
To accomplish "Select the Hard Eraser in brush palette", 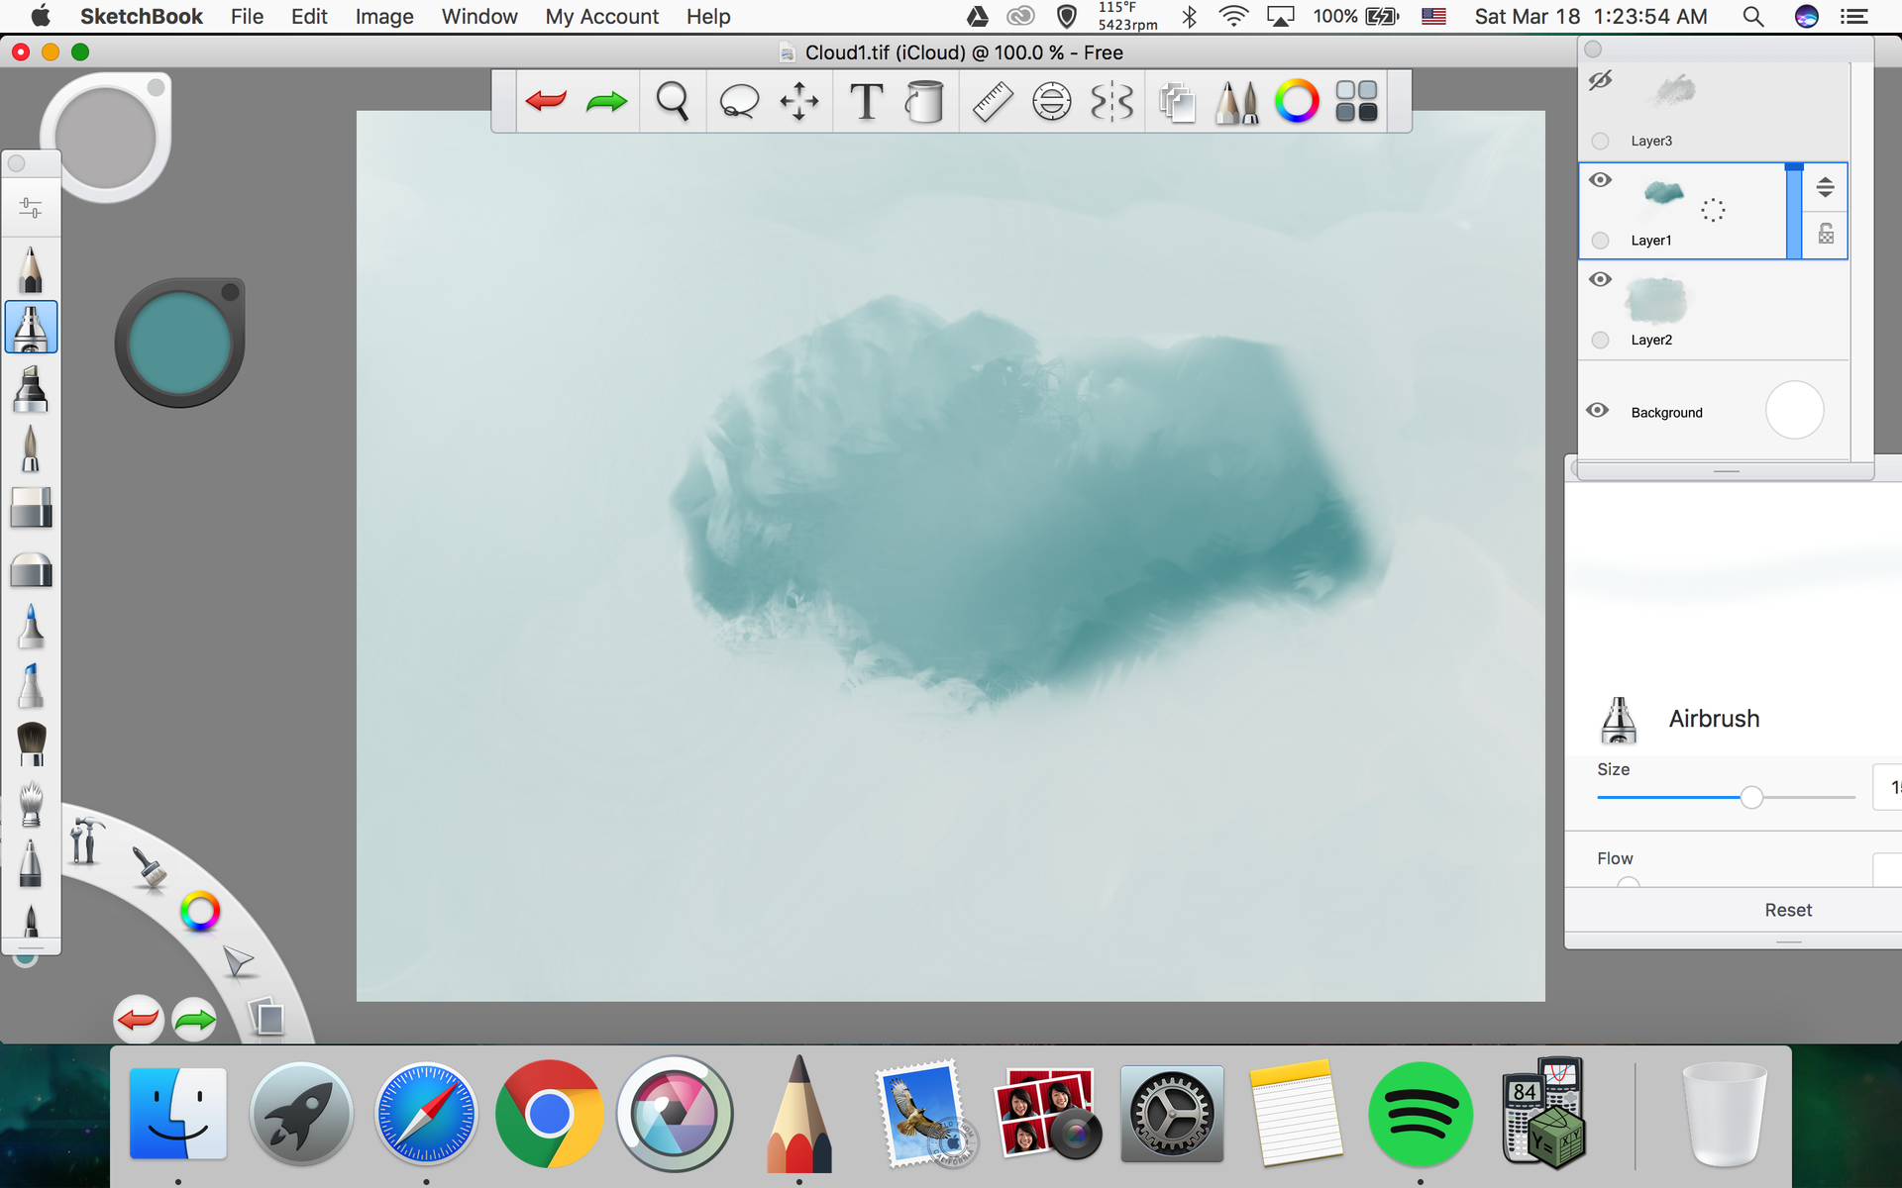I will click(x=31, y=508).
